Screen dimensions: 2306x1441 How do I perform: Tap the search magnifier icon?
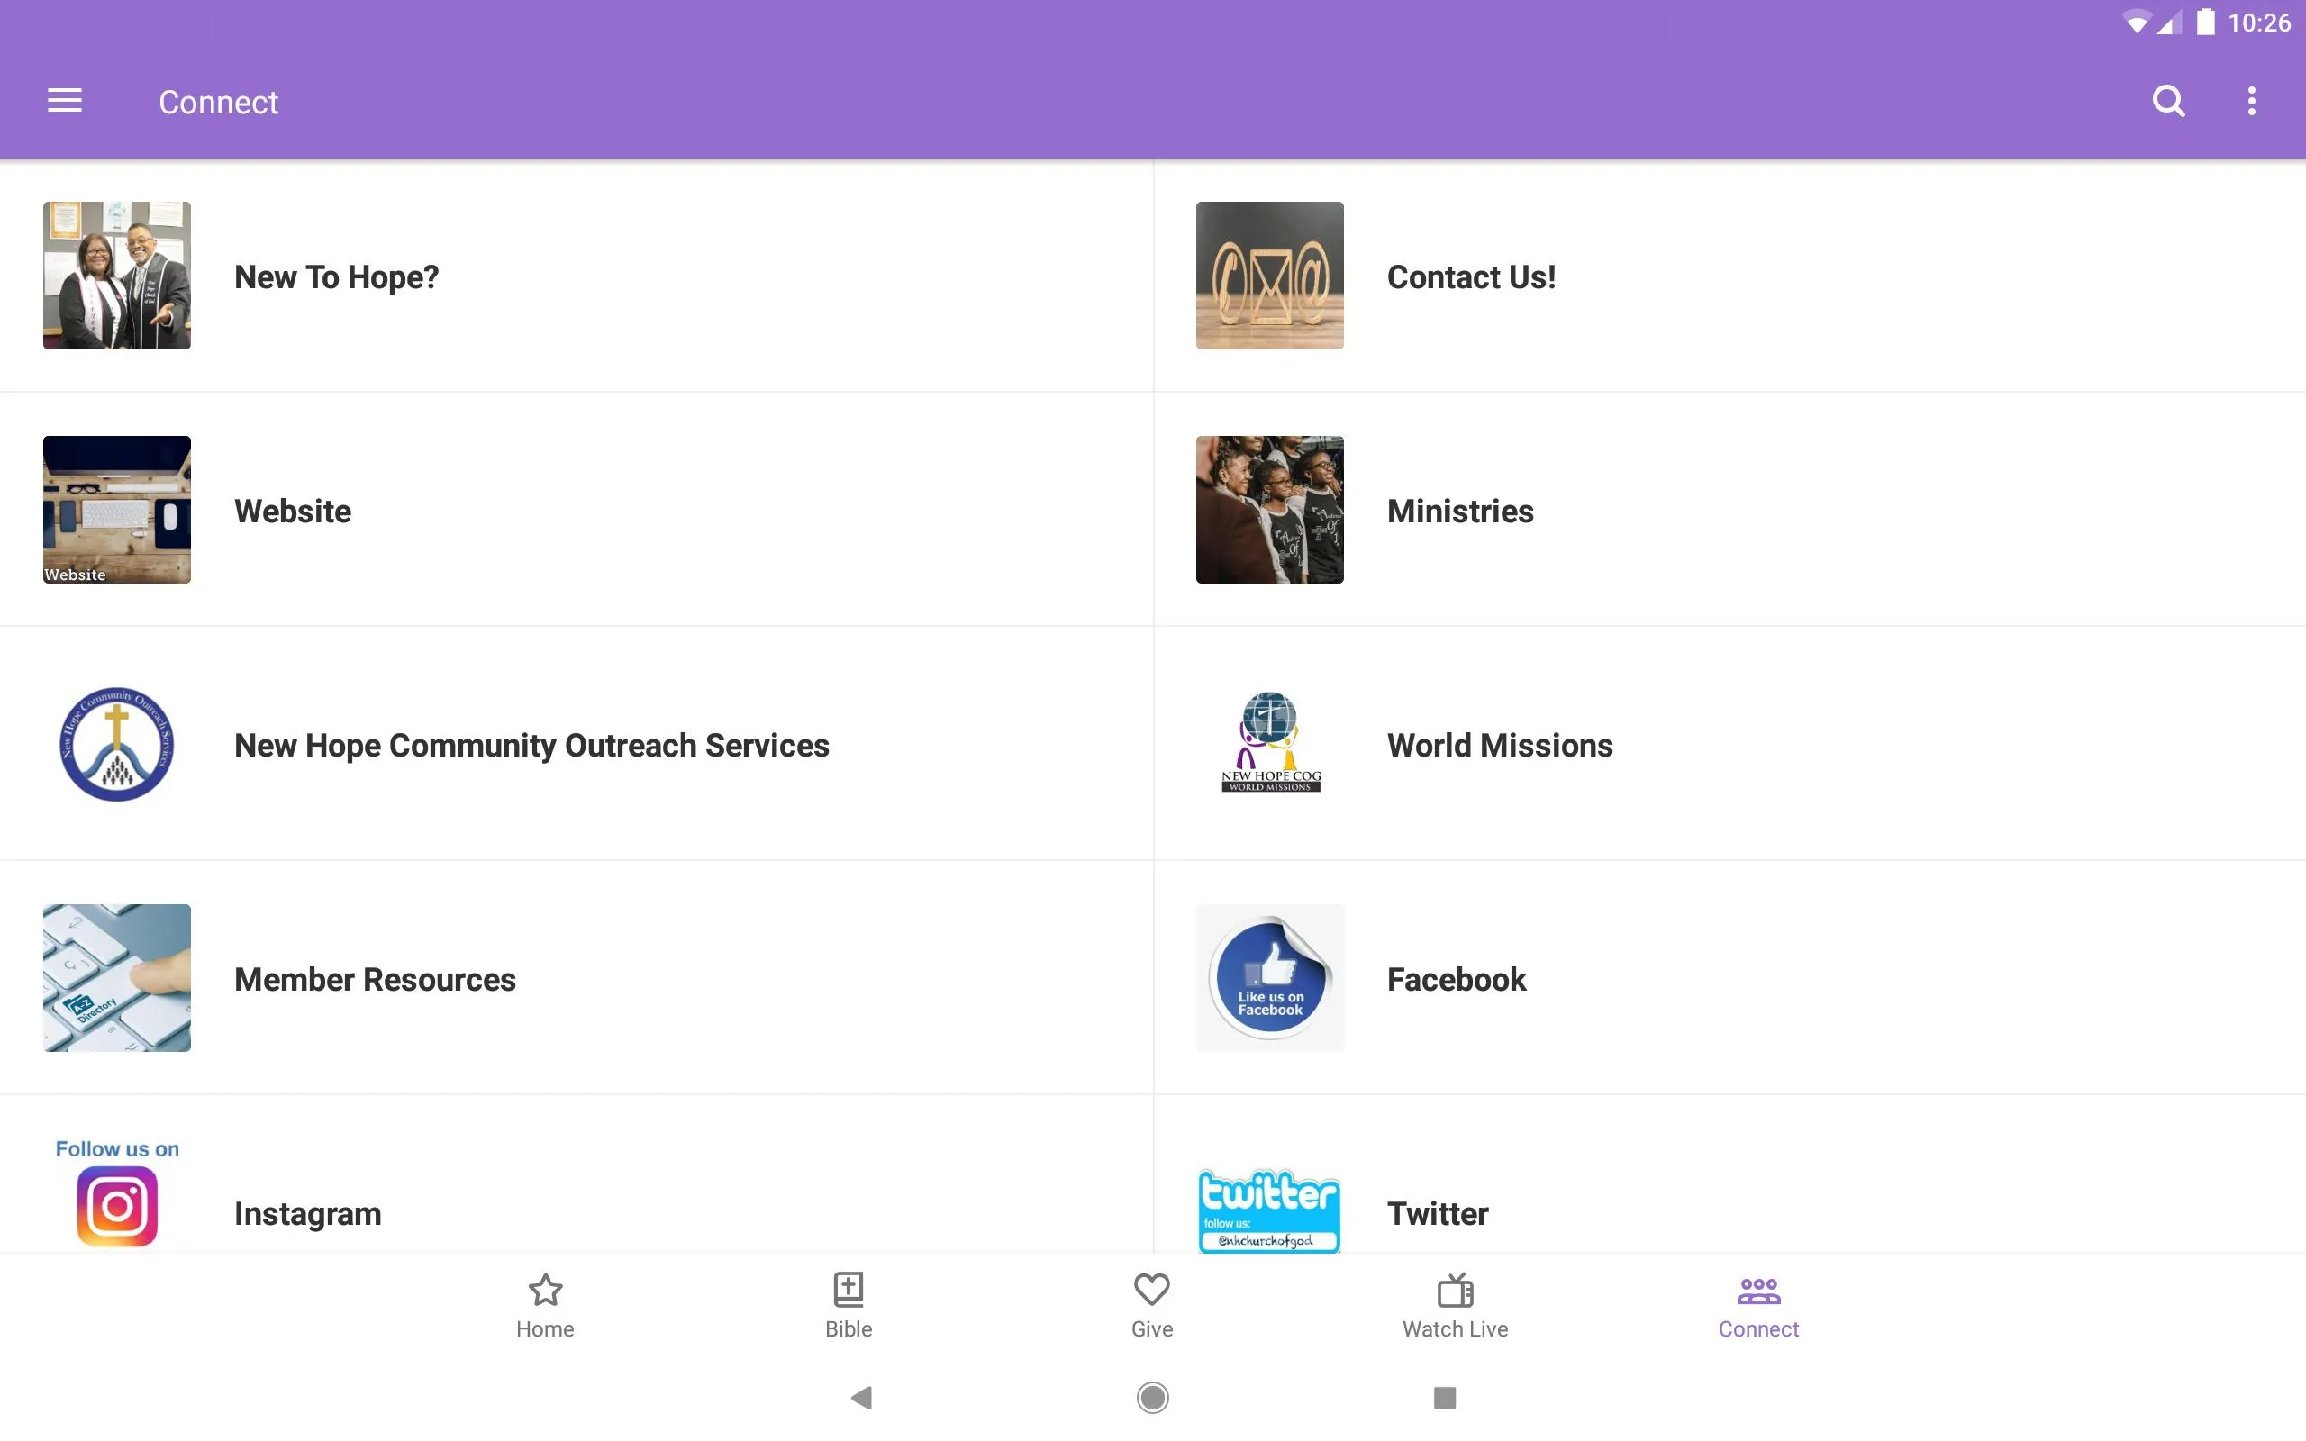point(2168,101)
